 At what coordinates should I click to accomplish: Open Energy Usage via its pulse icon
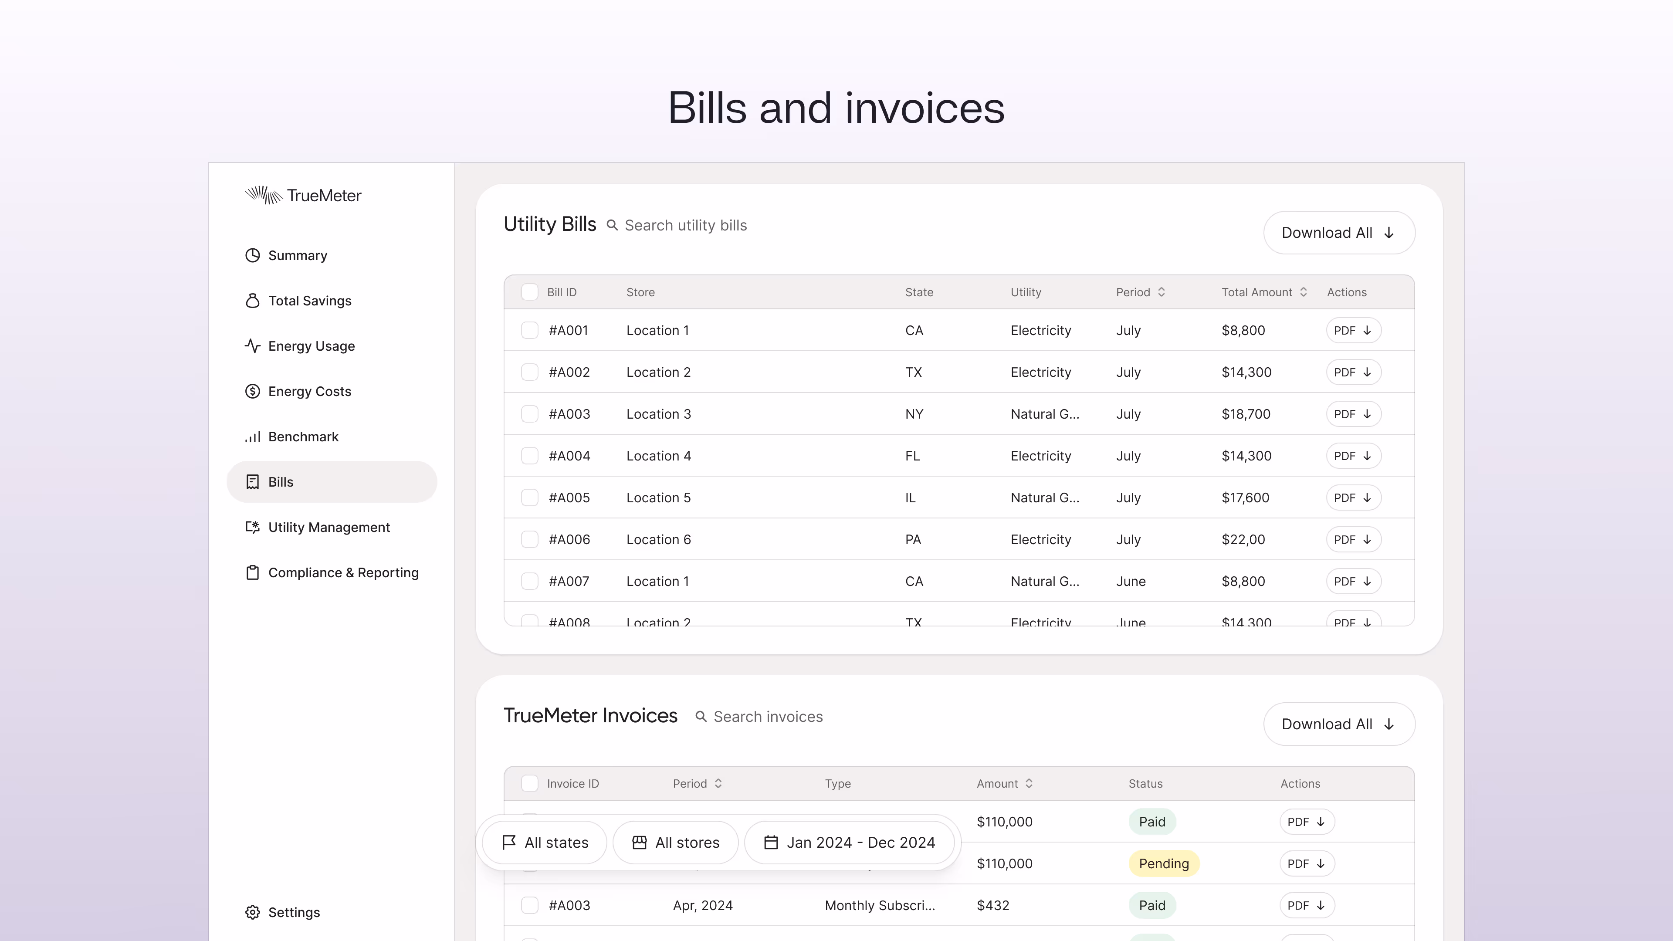[253, 346]
